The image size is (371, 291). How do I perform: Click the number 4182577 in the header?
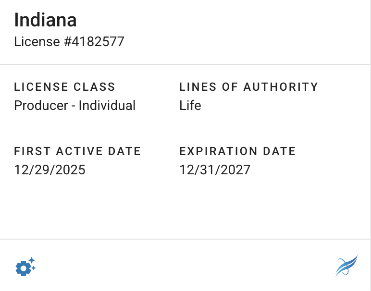click(94, 42)
